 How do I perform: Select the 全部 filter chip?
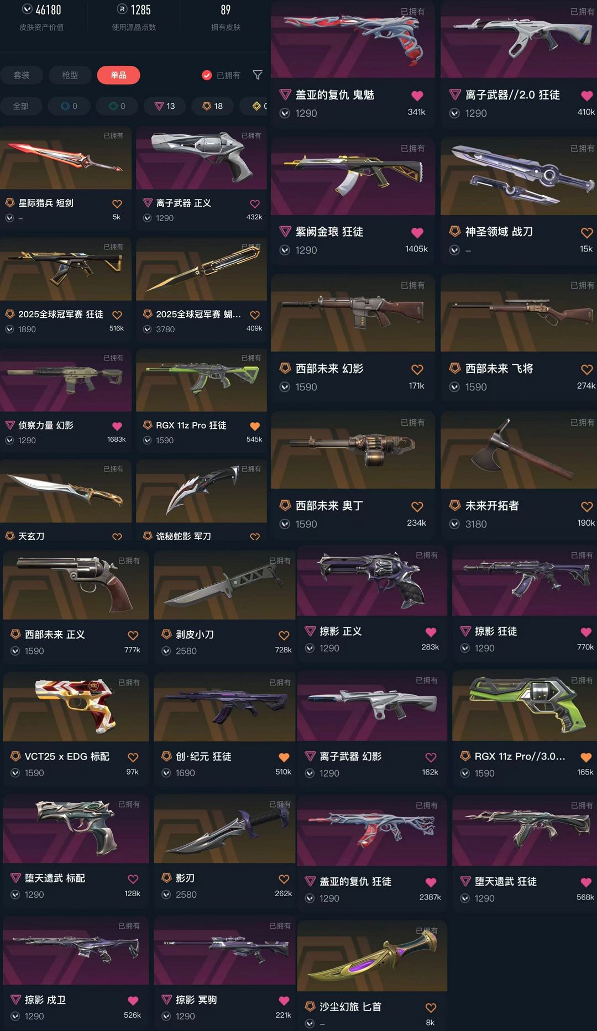(21, 106)
